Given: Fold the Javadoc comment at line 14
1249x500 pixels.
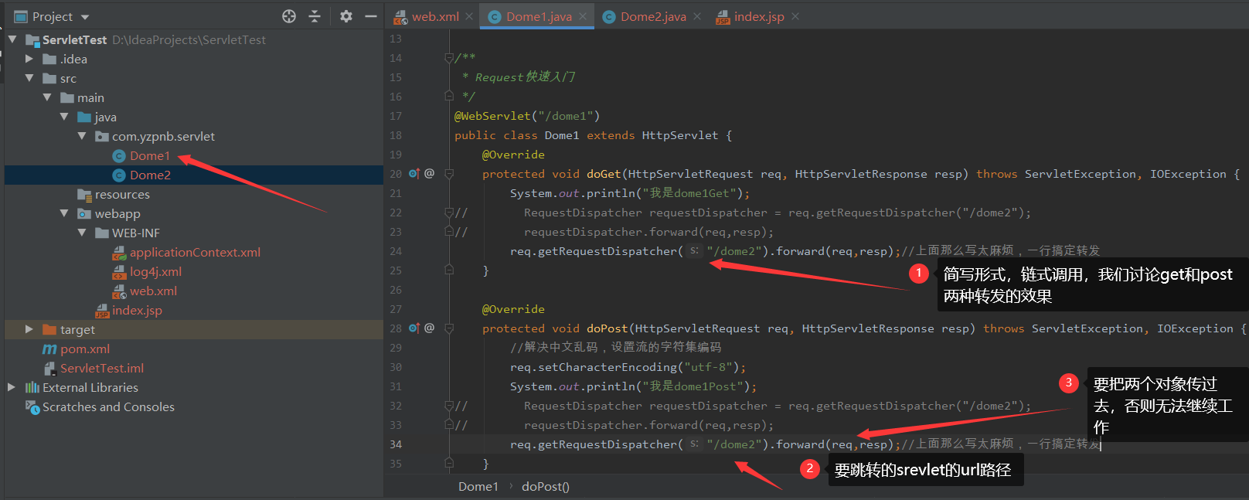Looking at the screenshot, I should [x=449, y=58].
